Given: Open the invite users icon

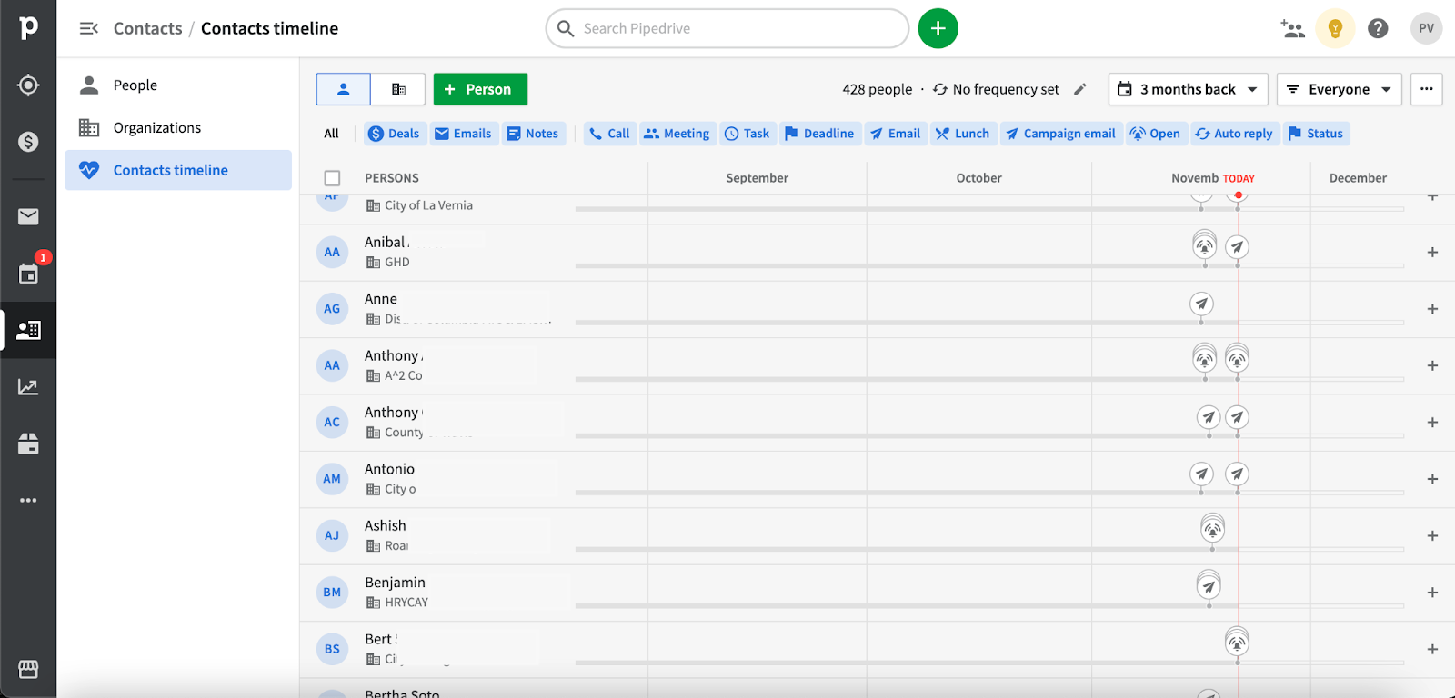Looking at the screenshot, I should pyautogui.click(x=1292, y=28).
